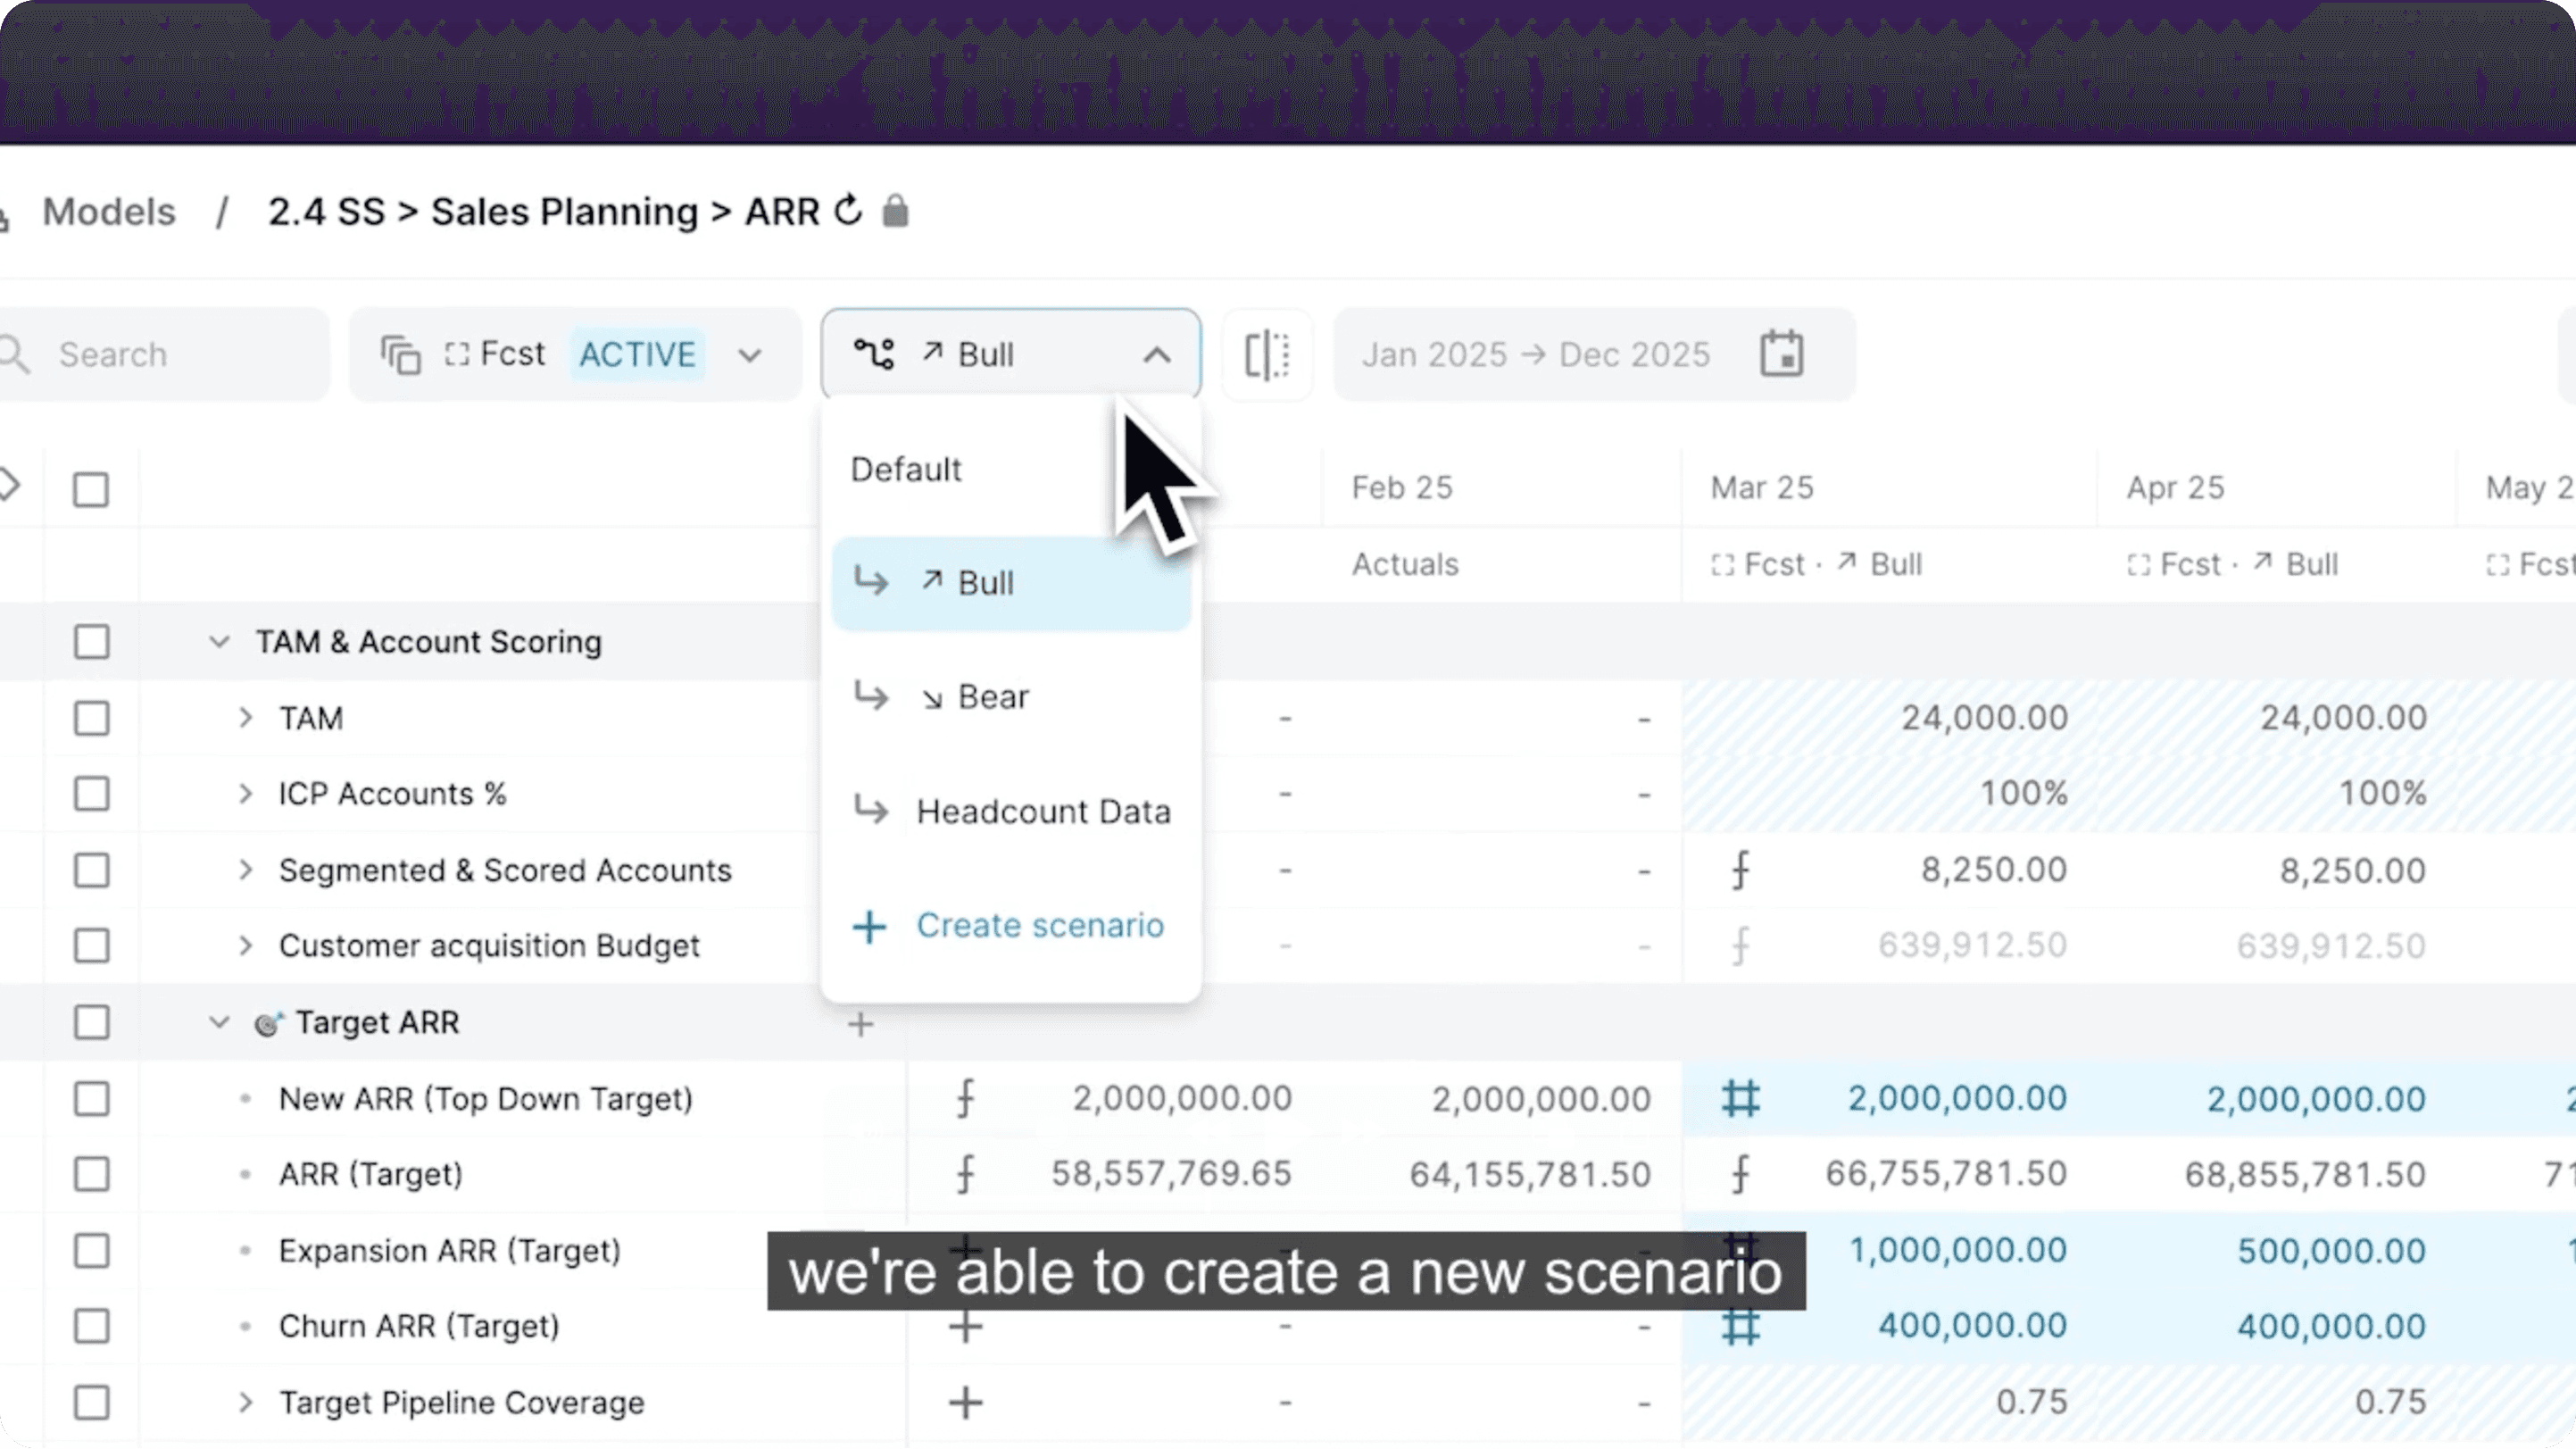Check the TAM row checkbox
2576x1449 pixels.
click(91, 718)
